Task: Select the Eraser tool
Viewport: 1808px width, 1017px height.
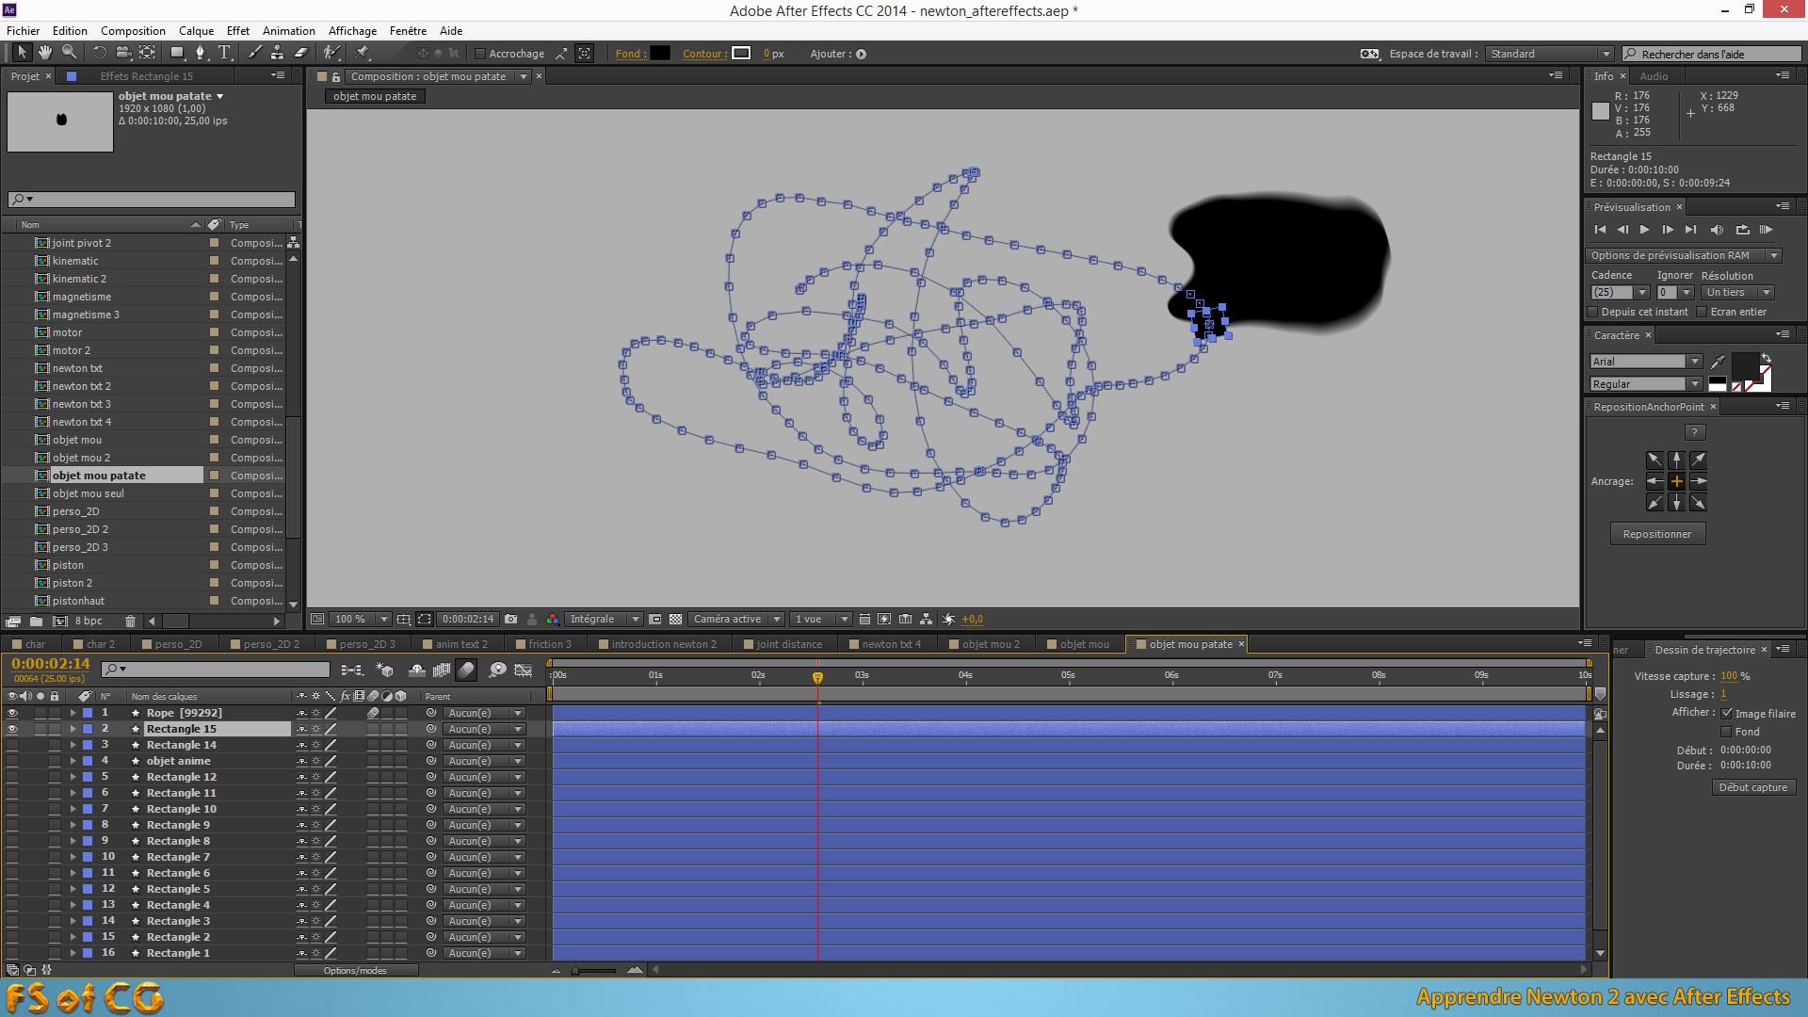Action: [301, 53]
